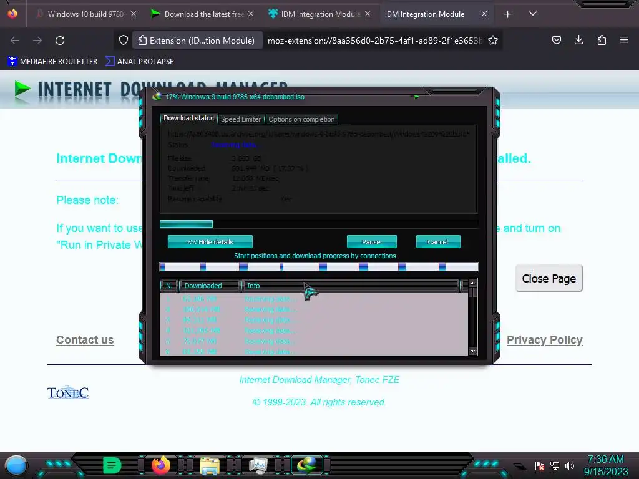The height and width of the screenshot is (479, 639).
Task: Open the system monitor taskbar icon
Action: (x=258, y=465)
